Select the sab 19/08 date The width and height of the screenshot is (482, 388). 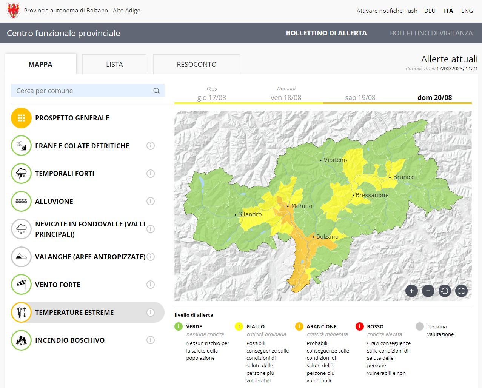pyautogui.click(x=360, y=97)
